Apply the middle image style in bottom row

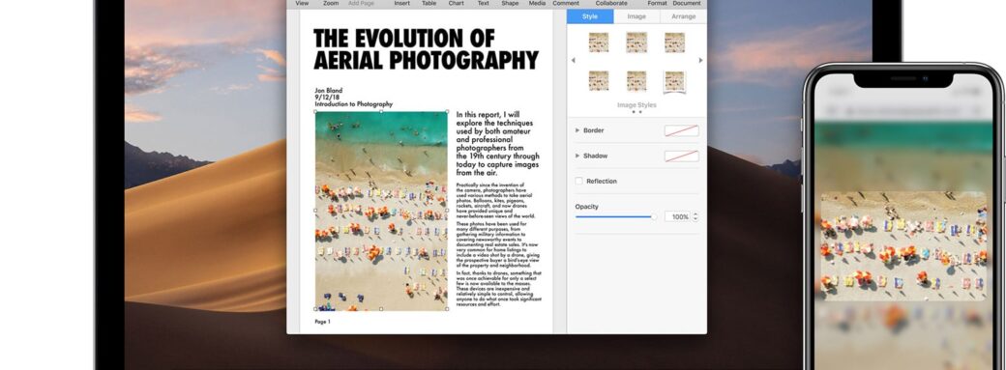point(636,81)
